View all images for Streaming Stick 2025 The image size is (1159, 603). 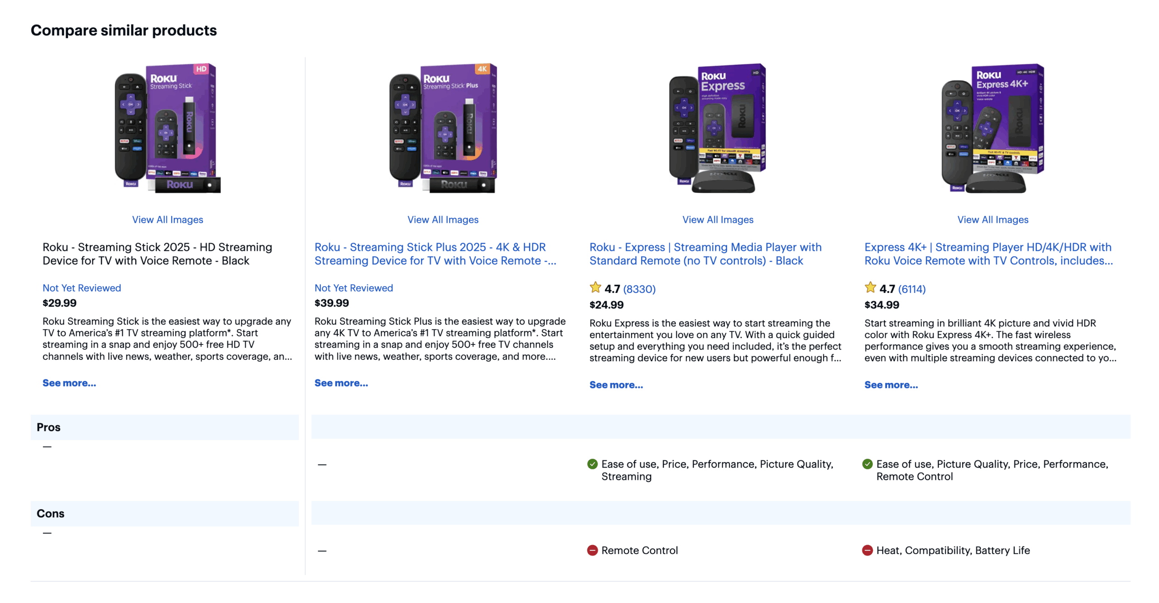click(168, 220)
